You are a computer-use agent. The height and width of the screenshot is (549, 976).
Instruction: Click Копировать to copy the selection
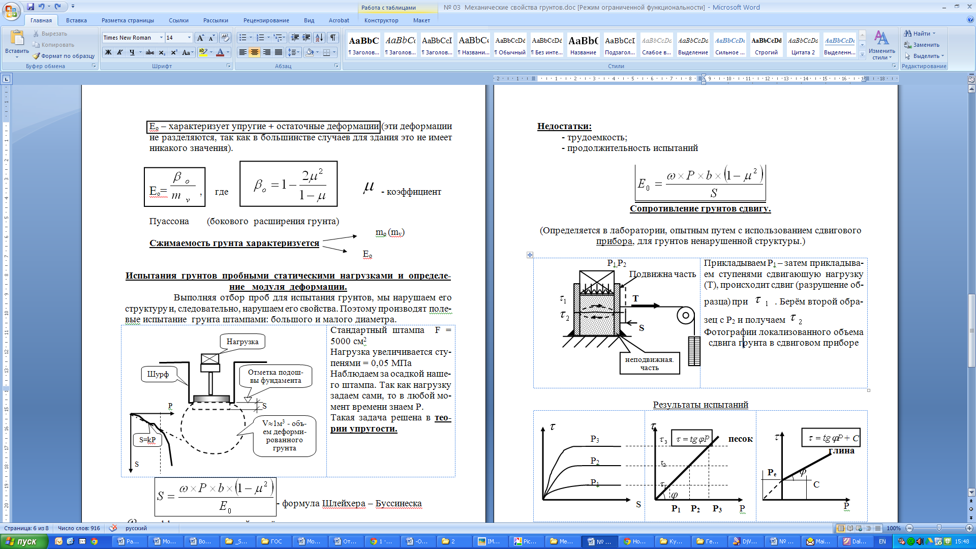pyautogui.click(x=53, y=45)
